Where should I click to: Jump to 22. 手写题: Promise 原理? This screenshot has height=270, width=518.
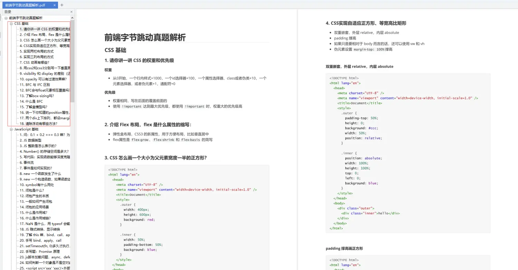tap(39, 251)
